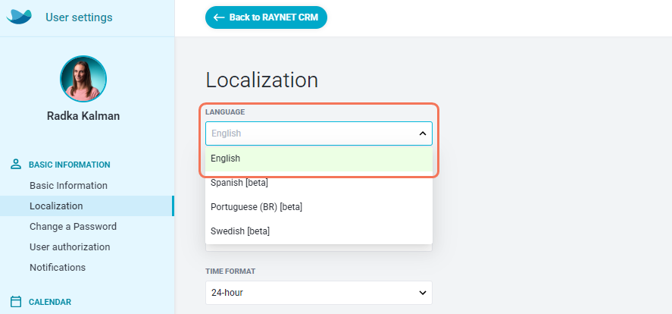Pick Portuguese (BR) [beta] option
672x314 pixels.
(x=319, y=207)
